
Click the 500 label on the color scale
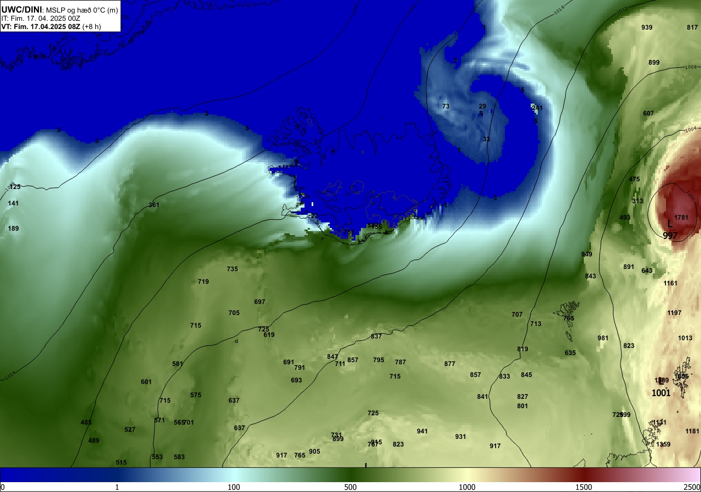(x=350, y=487)
